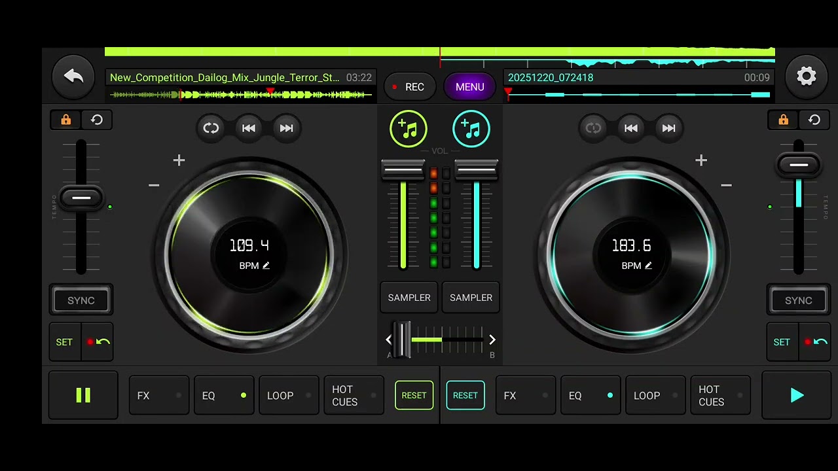The image size is (838, 471).
Task: Open right SAMPLER
Action: point(471,298)
